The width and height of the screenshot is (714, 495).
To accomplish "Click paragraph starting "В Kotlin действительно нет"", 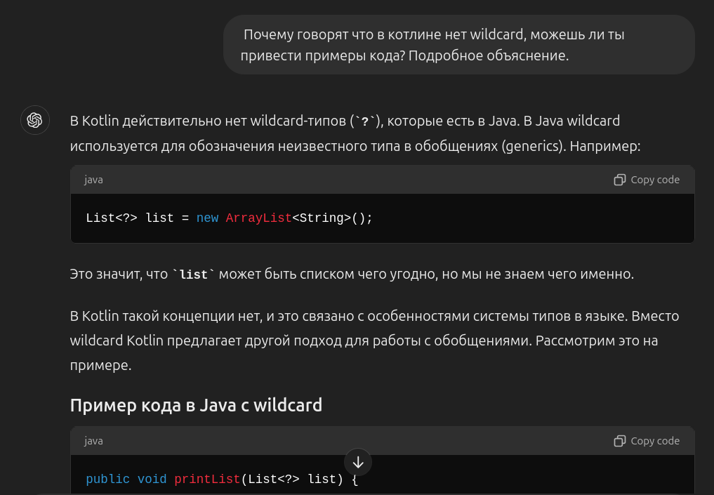I will tap(355, 133).
